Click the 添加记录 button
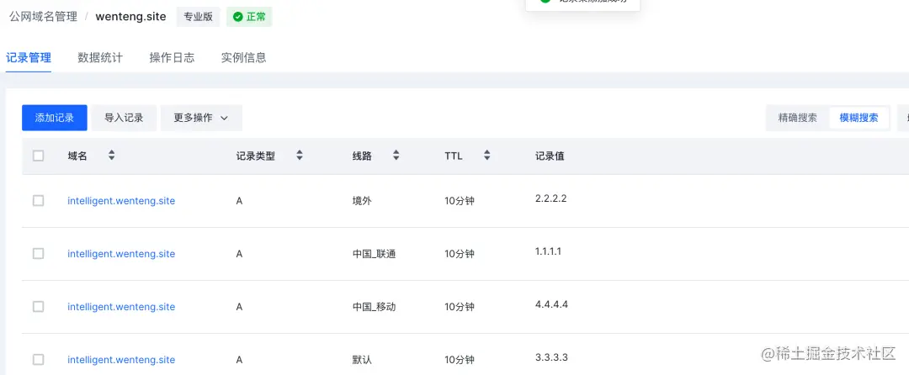Screen dimensions: 909x375 pos(55,118)
